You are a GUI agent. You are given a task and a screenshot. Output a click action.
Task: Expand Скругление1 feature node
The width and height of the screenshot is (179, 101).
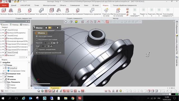point(1,44)
